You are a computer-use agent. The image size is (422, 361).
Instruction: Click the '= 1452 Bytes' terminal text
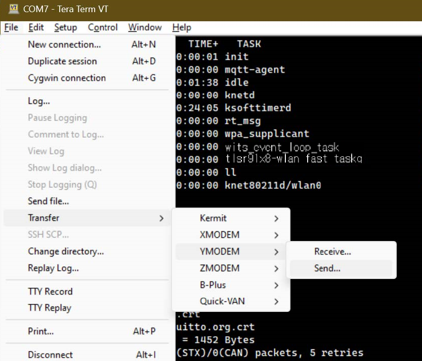point(218,340)
